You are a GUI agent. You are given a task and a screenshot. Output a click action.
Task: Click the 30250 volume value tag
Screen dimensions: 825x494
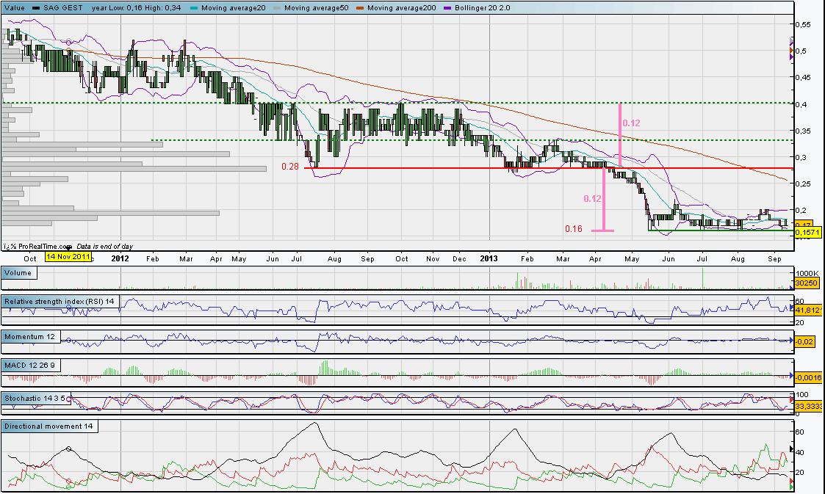(x=807, y=283)
